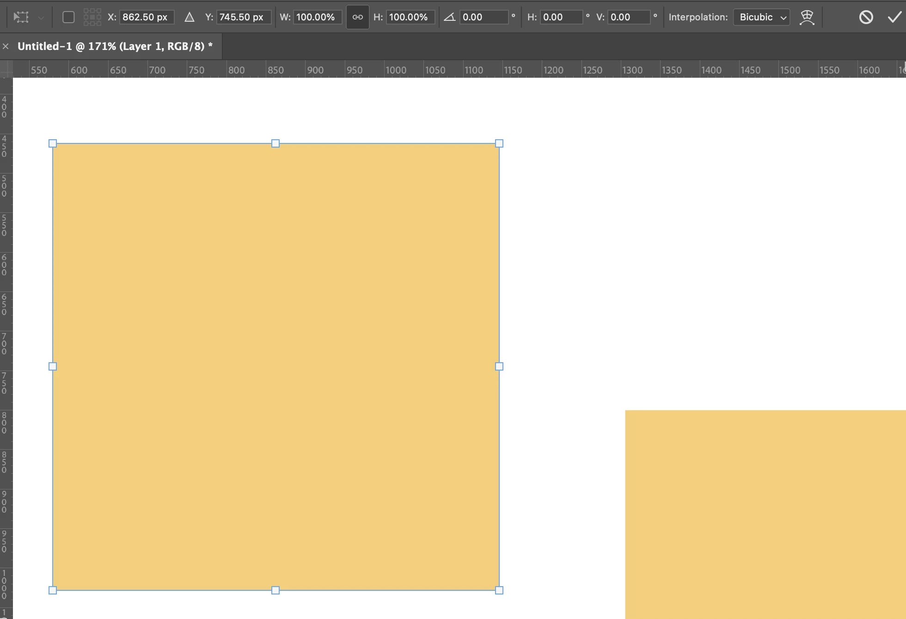Screen dimensions: 906x619
Task: Click the horizontal skew H field
Action: [x=560, y=17]
